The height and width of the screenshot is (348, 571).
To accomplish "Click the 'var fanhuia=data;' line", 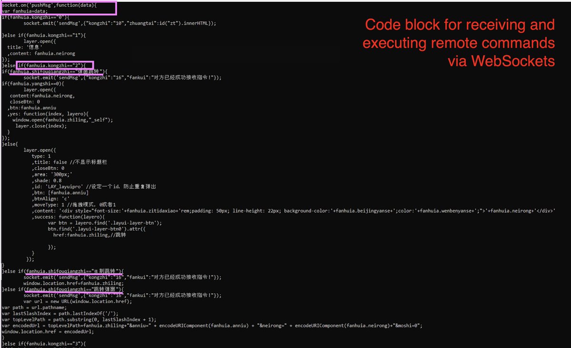I will point(25,11).
